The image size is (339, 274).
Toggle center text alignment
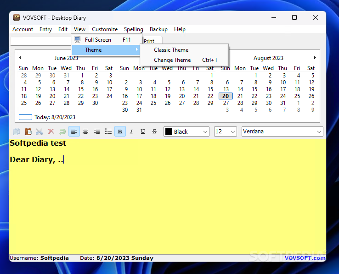85,132
